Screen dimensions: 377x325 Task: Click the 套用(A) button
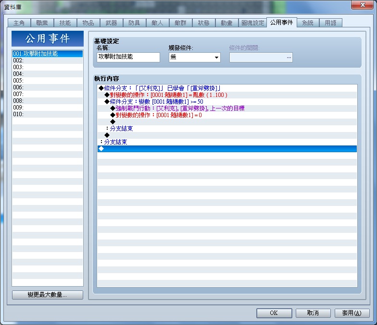click(352, 313)
